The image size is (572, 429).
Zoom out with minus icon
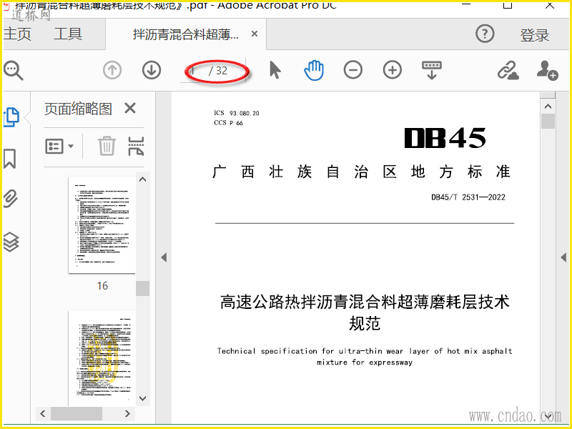352,70
